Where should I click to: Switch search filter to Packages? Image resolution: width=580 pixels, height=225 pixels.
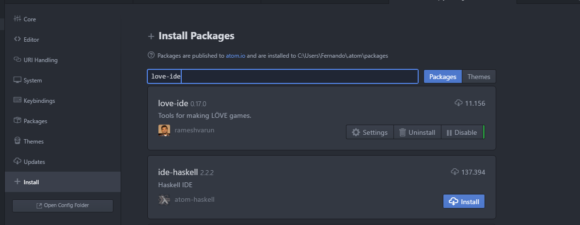tap(443, 77)
